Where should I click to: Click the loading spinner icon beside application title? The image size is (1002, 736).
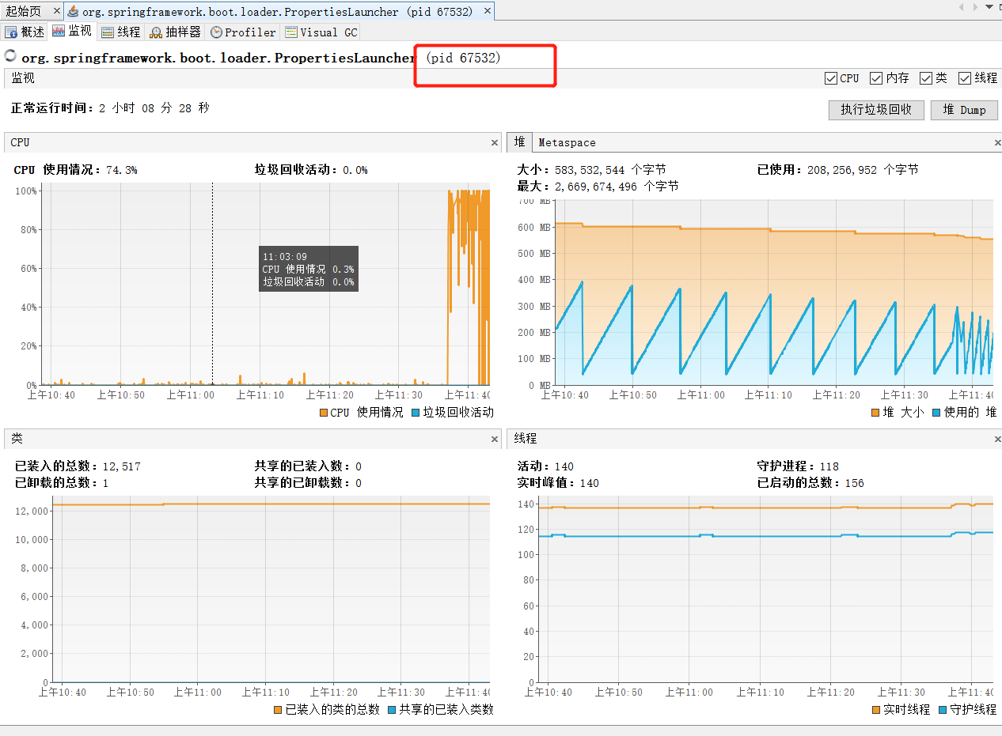(x=10, y=55)
